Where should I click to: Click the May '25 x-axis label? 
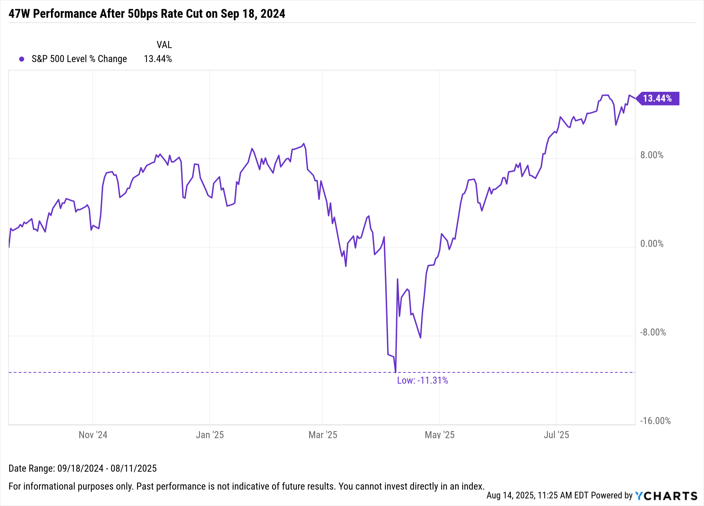440,435
